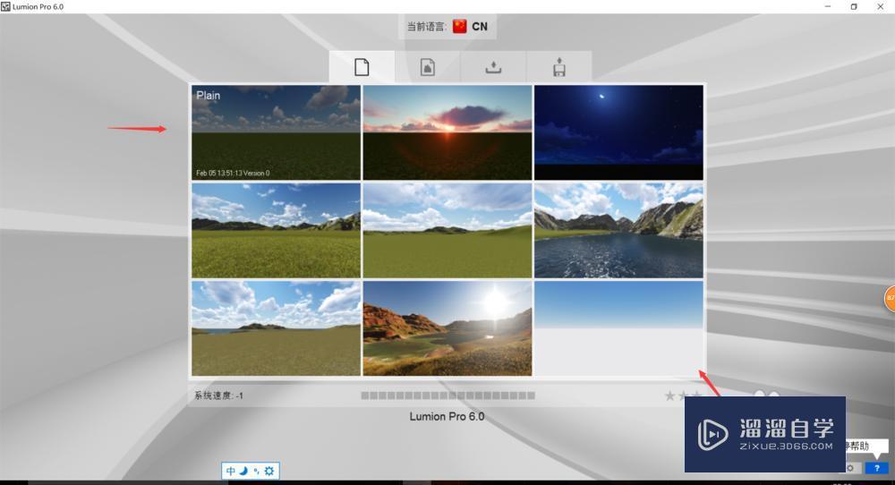Screen dimensions: 895x485
Task: Click the system speed '系统速度: -1' text
Action: (x=218, y=396)
